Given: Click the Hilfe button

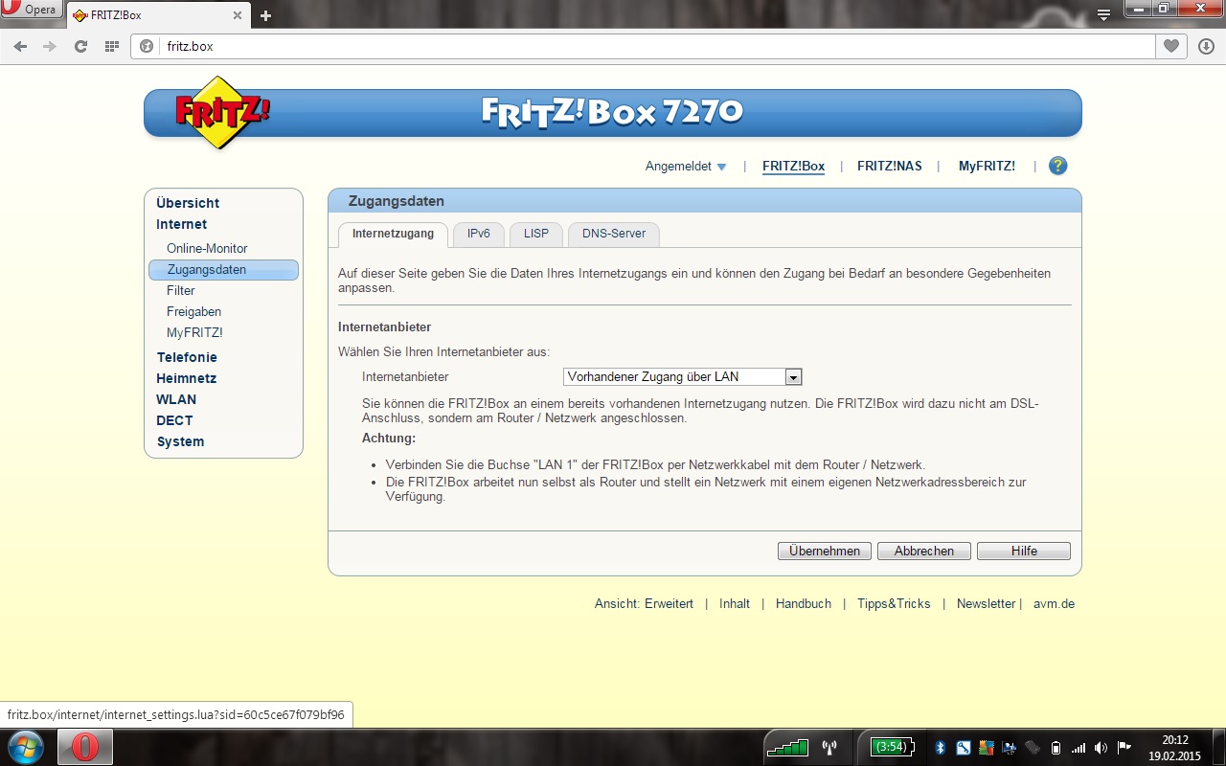Looking at the screenshot, I should pyautogui.click(x=1024, y=552).
